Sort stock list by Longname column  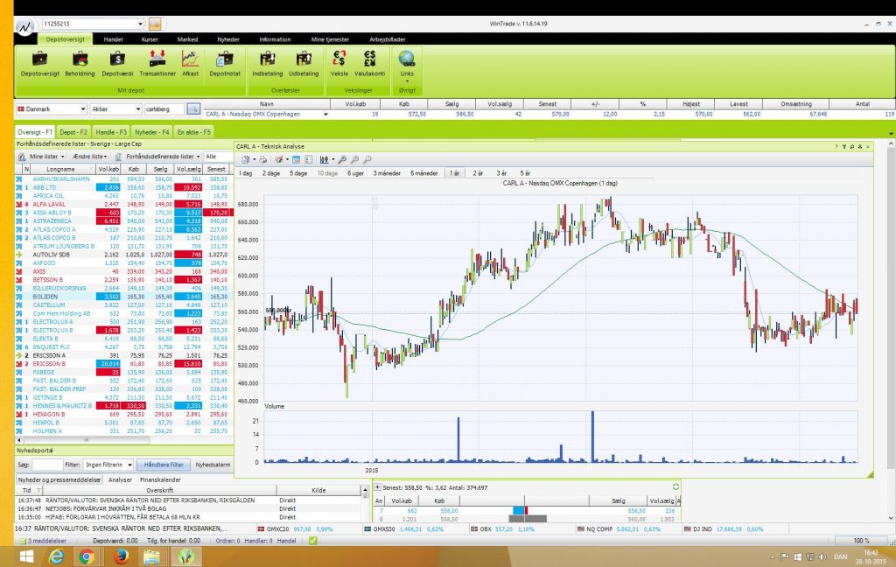(62, 169)
